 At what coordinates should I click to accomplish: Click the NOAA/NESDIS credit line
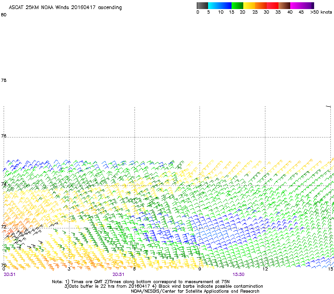pyautogui.click(x=195, y=291)
